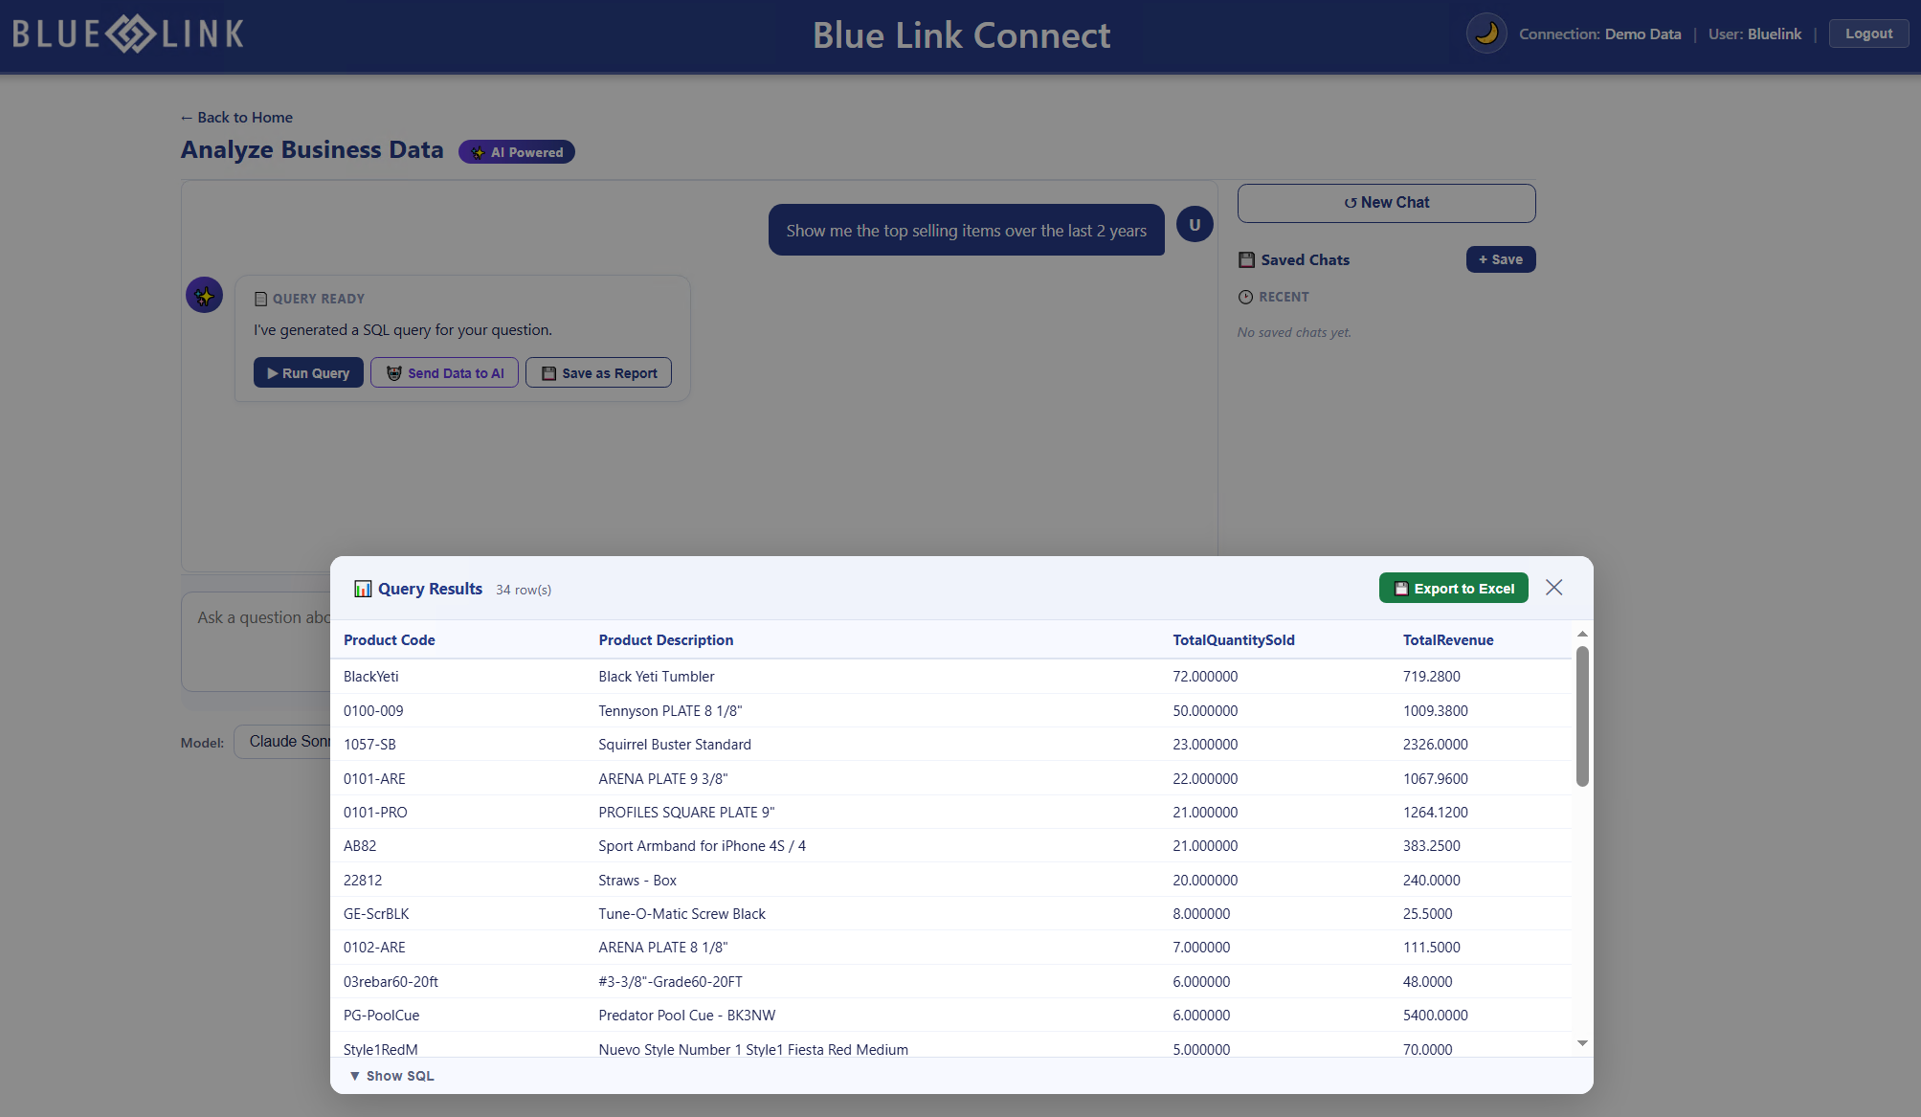Select the 22812 product code cell

[x=363, y=881]
